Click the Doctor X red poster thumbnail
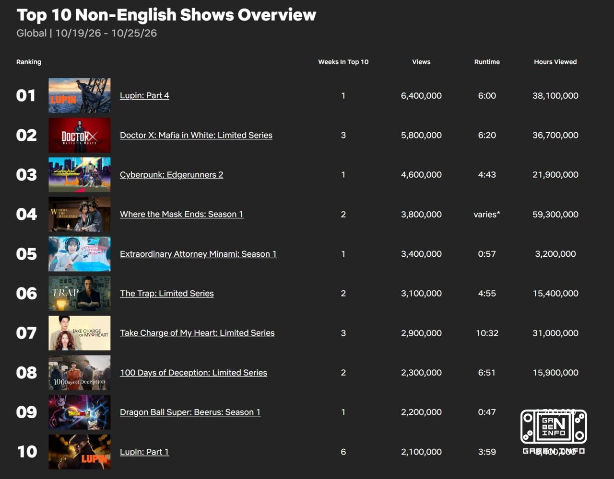Viewport: 614px width, 479px height. click(80, 135)
